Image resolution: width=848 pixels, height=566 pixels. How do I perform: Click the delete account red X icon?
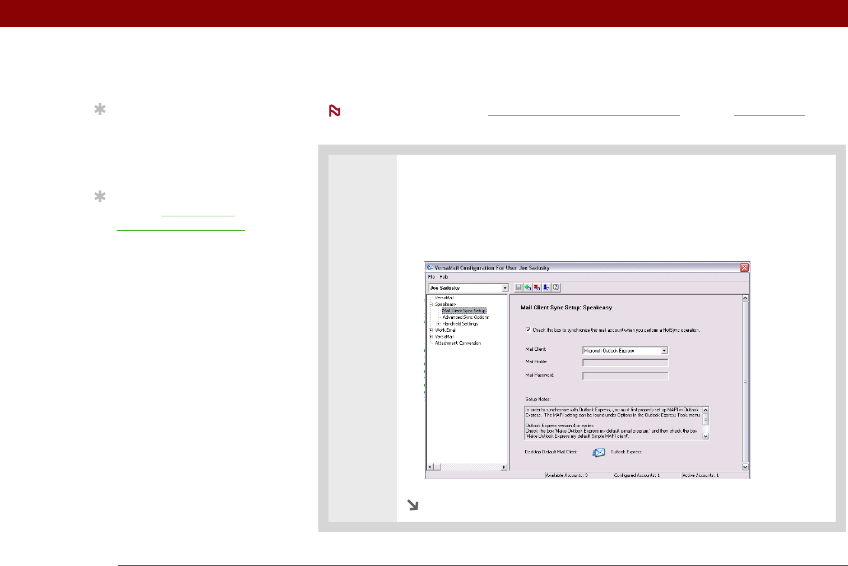click(x=537, y=287)
